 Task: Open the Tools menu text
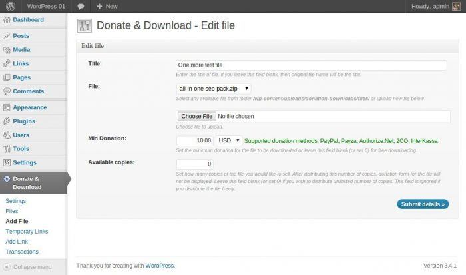click(x=21, y=149)
